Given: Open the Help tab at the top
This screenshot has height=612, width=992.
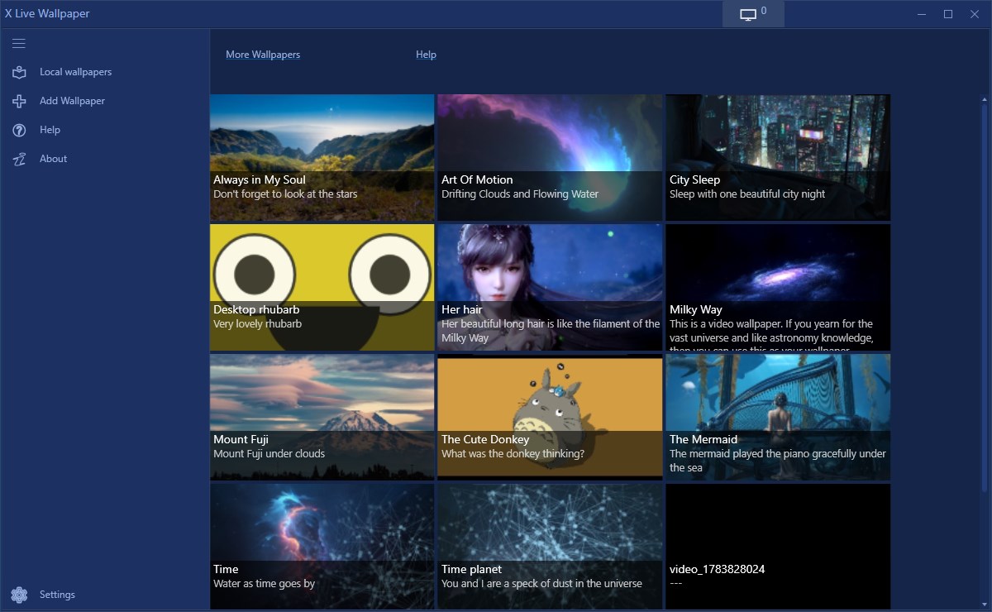Looking at the screenshot, I should click(426, 54).
